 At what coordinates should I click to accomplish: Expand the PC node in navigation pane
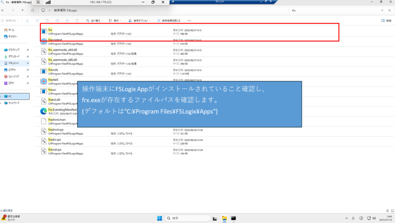click(1, 97)
